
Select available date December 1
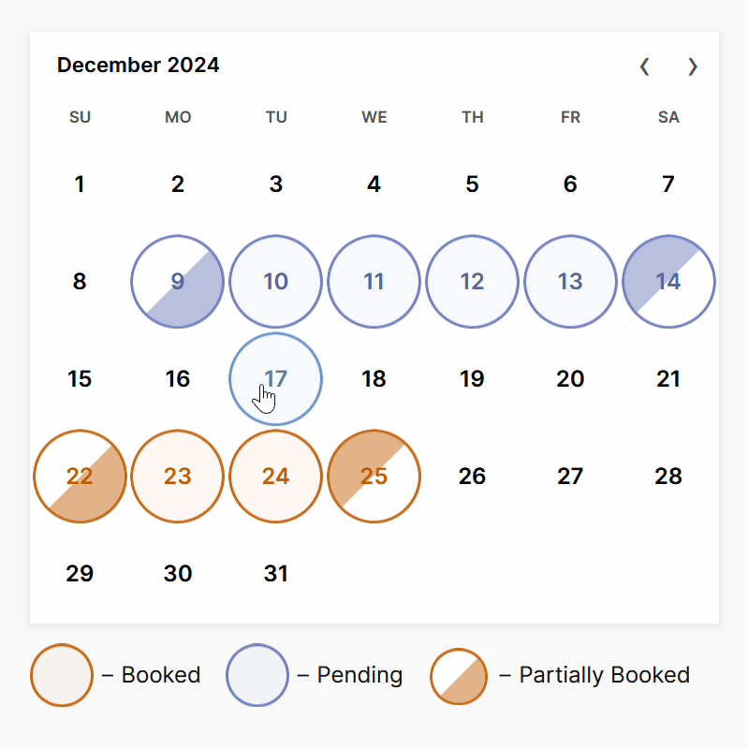[x=81, y=184]
